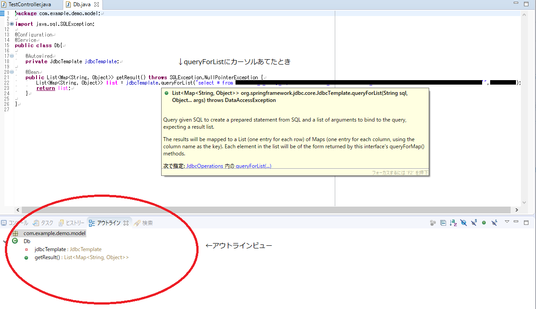Click the 検索 tab flashlight icon

pos(138,223)
